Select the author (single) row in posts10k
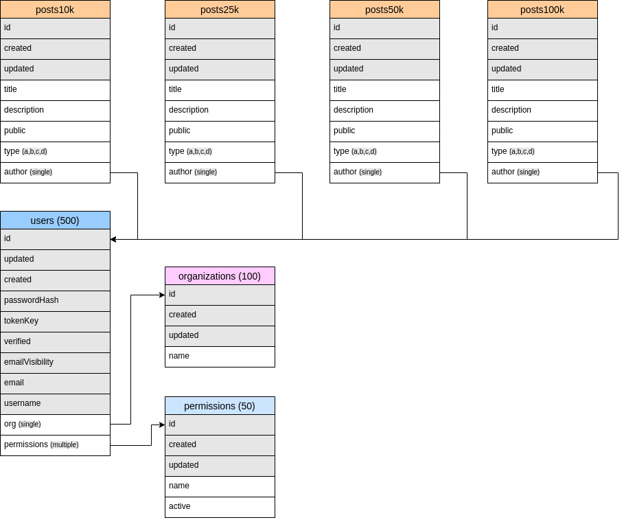624x520 pixels. (x=56, y=172)
